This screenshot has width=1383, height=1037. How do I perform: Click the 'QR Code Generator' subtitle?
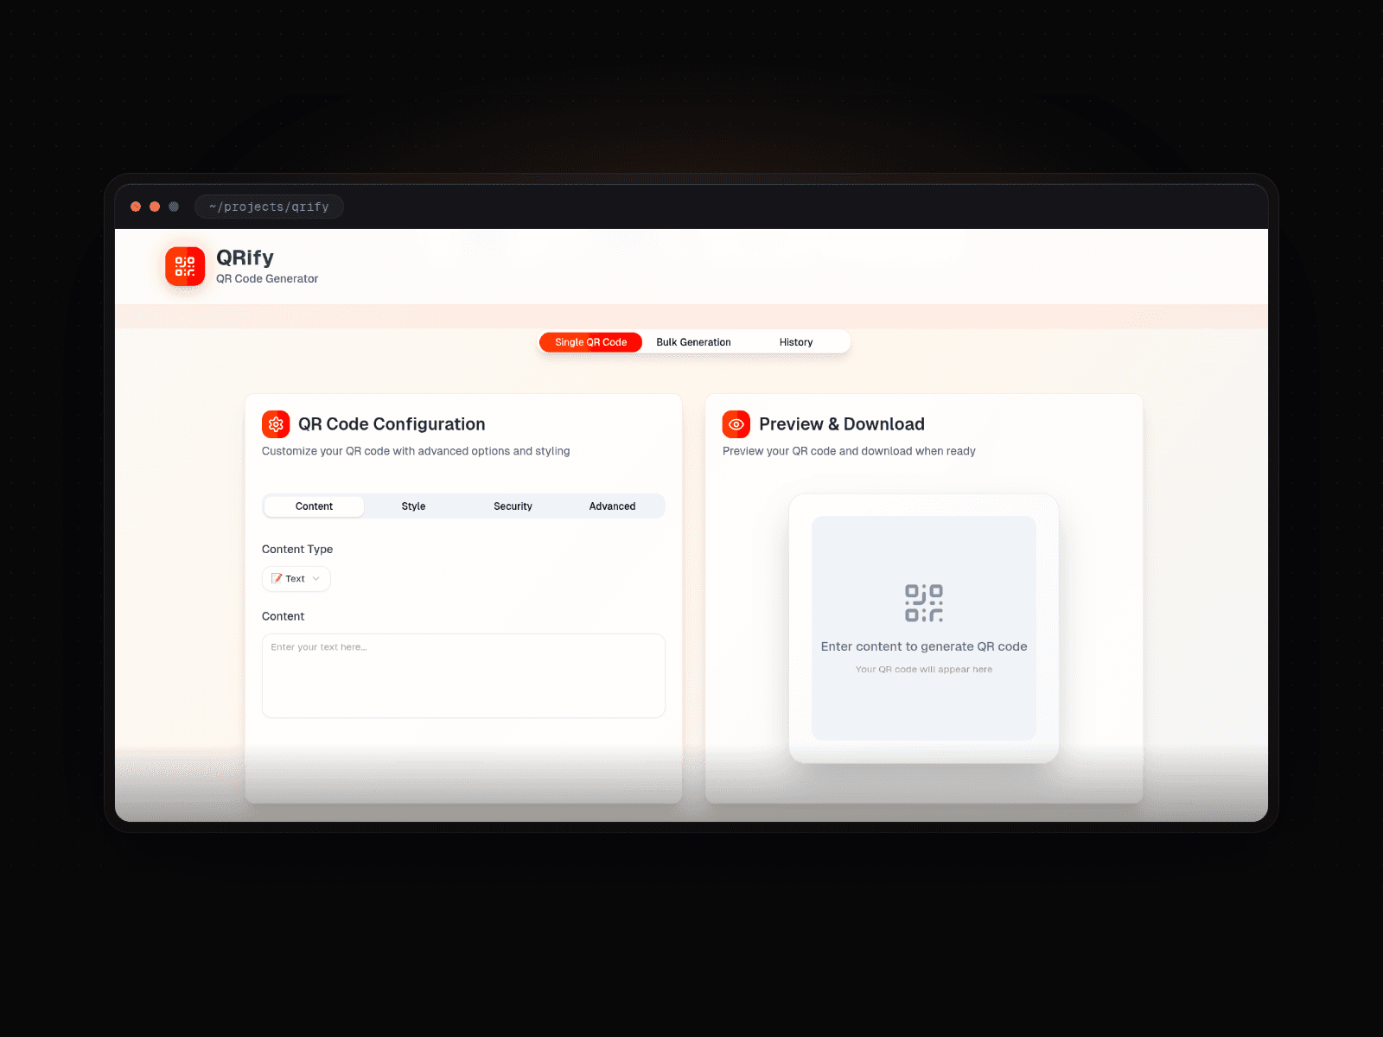click(x=267, y=278)
